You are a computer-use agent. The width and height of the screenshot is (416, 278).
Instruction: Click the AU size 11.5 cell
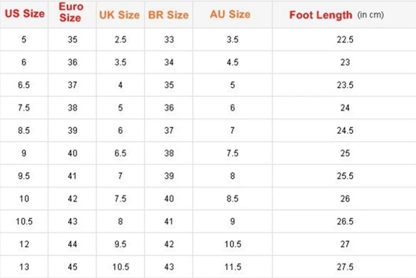coord(232,266)
